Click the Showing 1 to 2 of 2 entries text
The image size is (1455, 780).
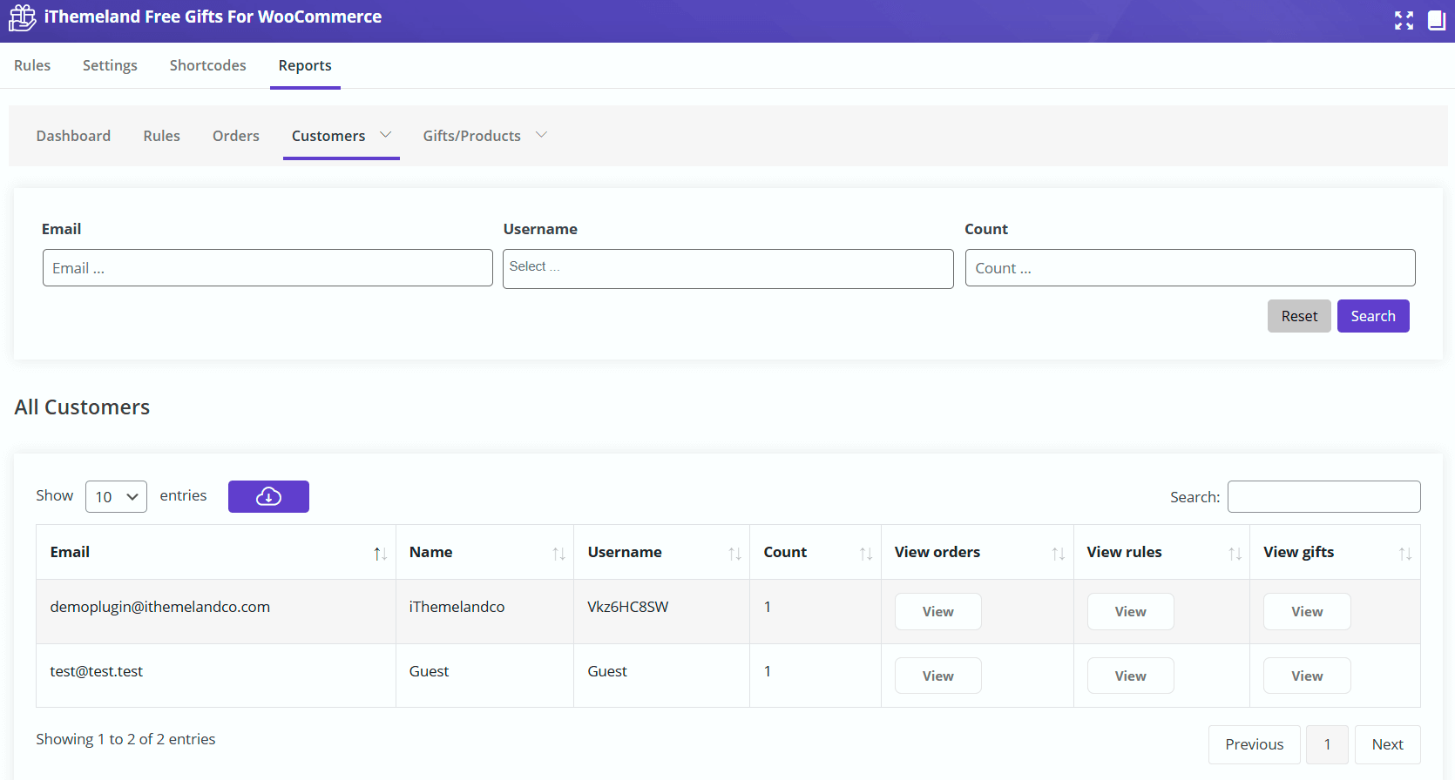[x=125, y=739]
